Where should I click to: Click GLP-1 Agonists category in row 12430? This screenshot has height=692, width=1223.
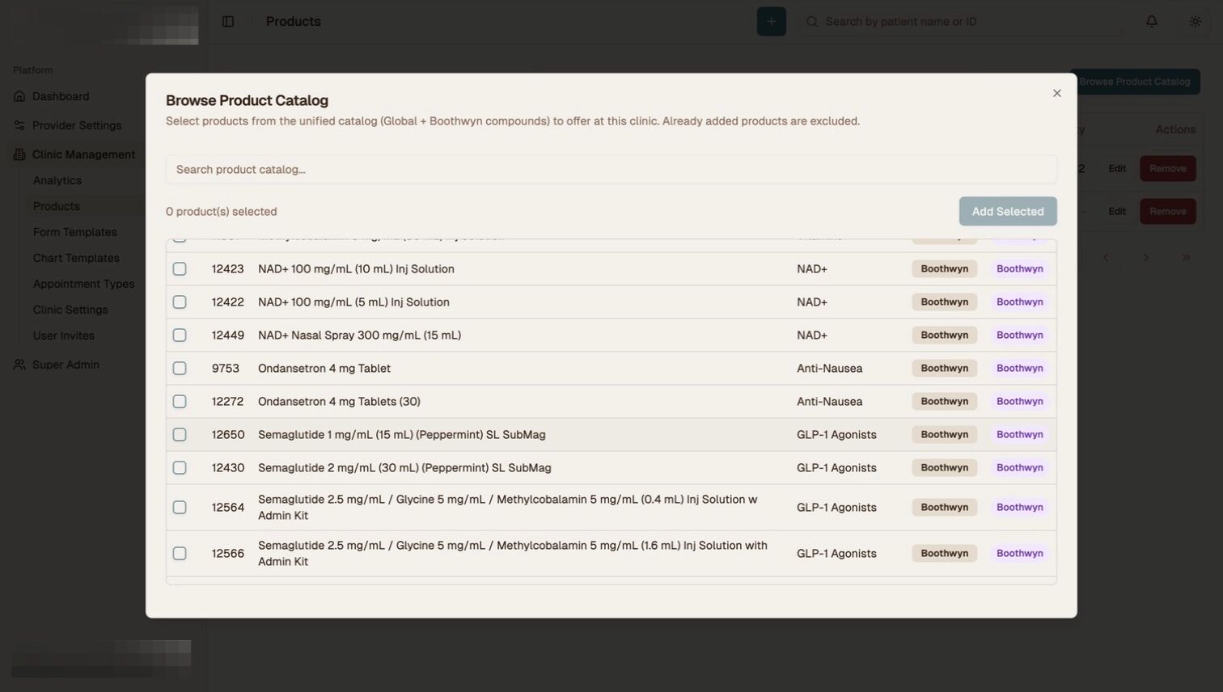(836, 468)
